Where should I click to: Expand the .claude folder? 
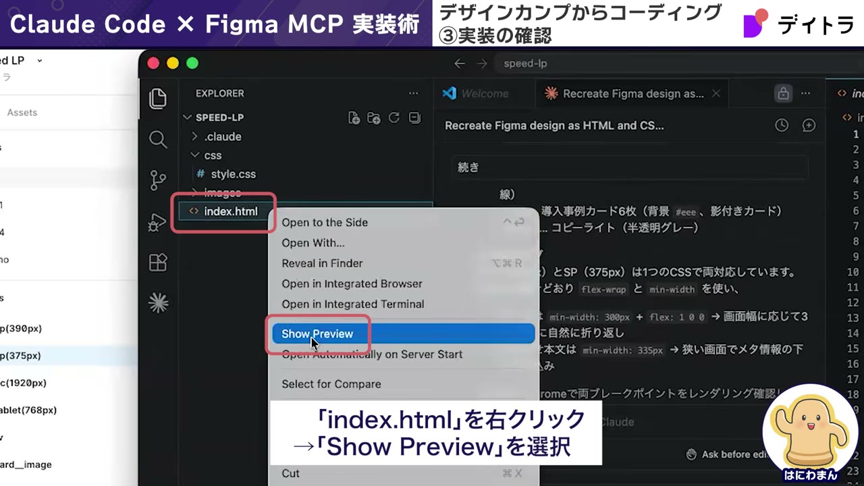[195, 136]
